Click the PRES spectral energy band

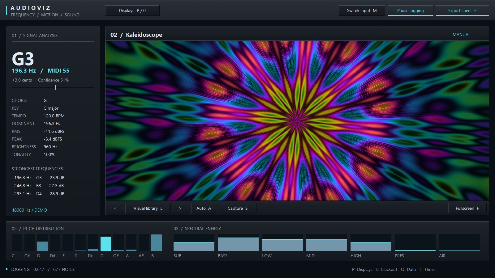coord(415,242)
